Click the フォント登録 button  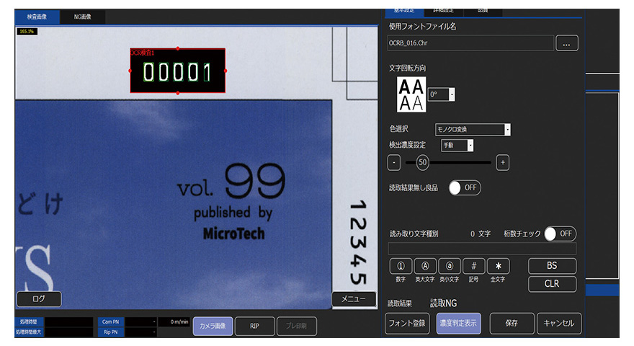[x=407, y=323]
